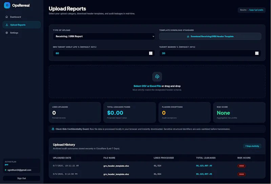This screenshot has height=184, width=271.
Task: Adjust the Target Margin stepper arrows
Action: (x=257, y=53)
